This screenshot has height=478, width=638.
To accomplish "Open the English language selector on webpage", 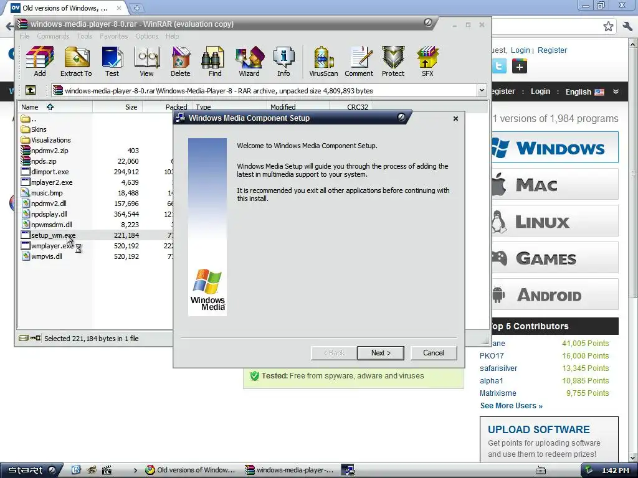I will [x=584, y=92].
